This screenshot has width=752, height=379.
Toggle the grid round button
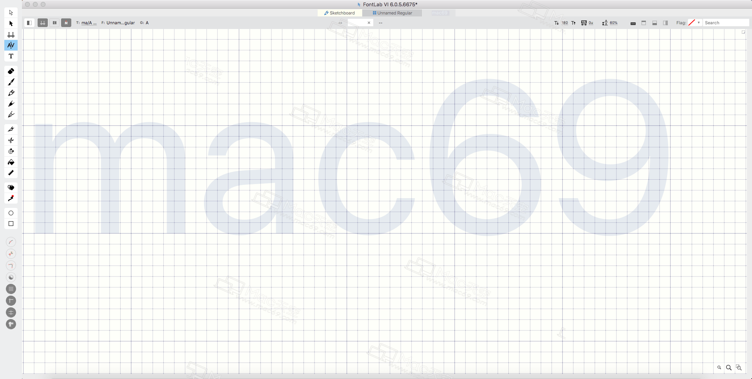[x=11, y=289]
